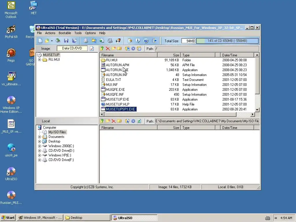Click the red X delete icon in image pane
This screenshot has width=296, height=222.
tap(108, 49)
